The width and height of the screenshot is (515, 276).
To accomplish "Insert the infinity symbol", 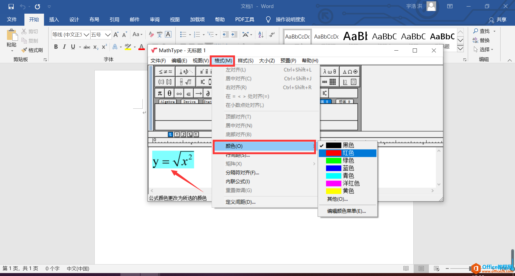I will click(179, 93).
